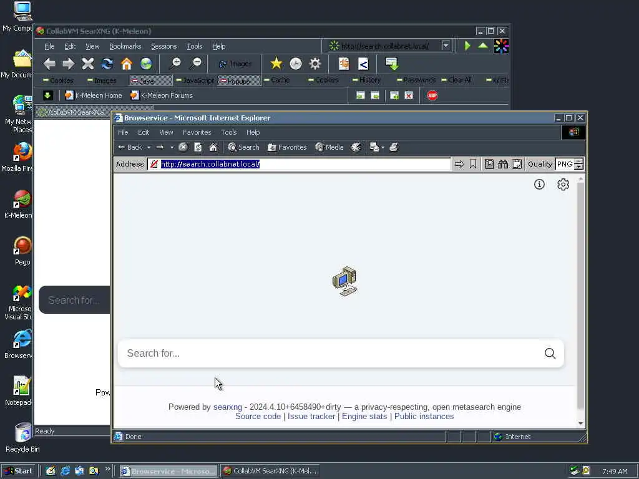Open bookmarks star icon in K-Meleon
The height and width of the screenshot is (479, 639).
(x=276, y=64)
